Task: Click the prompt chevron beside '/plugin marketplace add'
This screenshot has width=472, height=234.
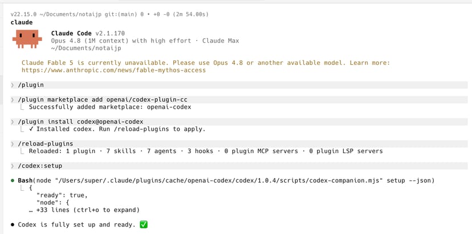Action: 13,100
